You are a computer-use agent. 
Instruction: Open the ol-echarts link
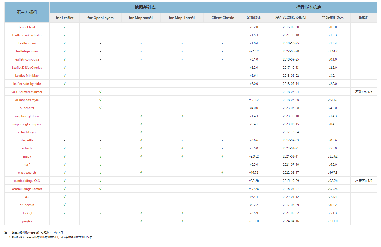click(27, 108)
